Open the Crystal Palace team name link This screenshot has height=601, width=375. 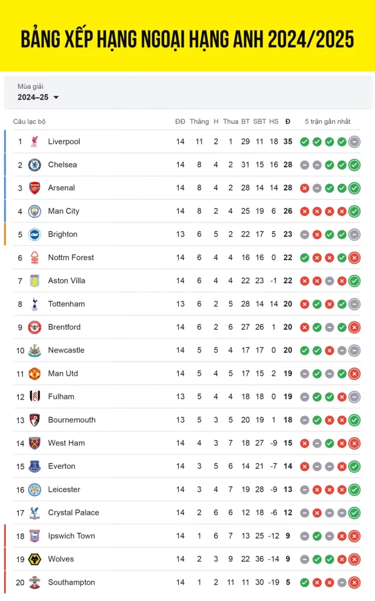(x=73, y=513)
